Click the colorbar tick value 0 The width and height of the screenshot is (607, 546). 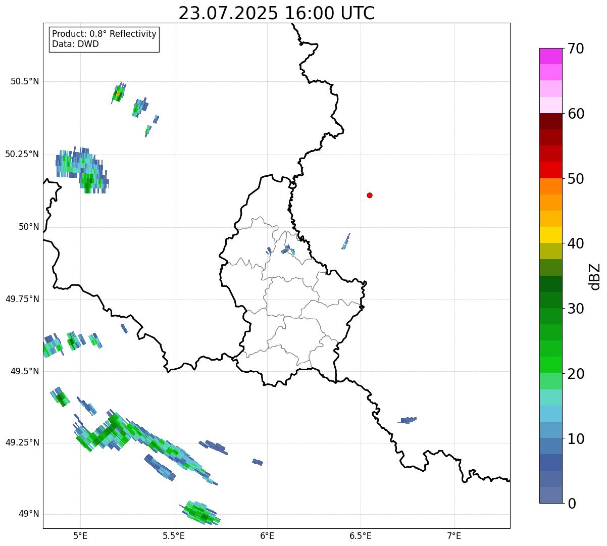click(572, 504)
